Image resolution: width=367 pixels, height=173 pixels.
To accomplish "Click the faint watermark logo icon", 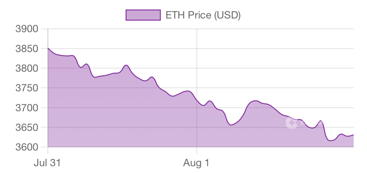I will pyautogui.click(x=291, y=123).
